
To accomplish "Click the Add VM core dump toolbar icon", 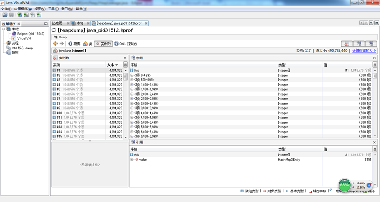I will pos(32,15).
